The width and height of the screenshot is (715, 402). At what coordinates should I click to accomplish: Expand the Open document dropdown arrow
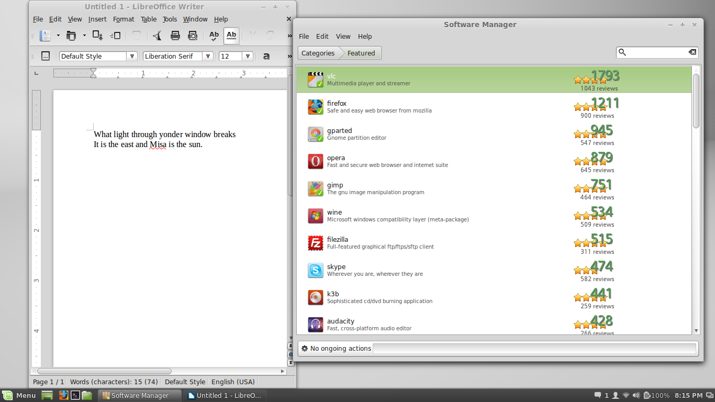point(84,36)
